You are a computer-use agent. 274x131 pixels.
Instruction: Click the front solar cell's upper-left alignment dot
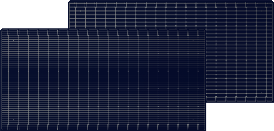point(13,40)
